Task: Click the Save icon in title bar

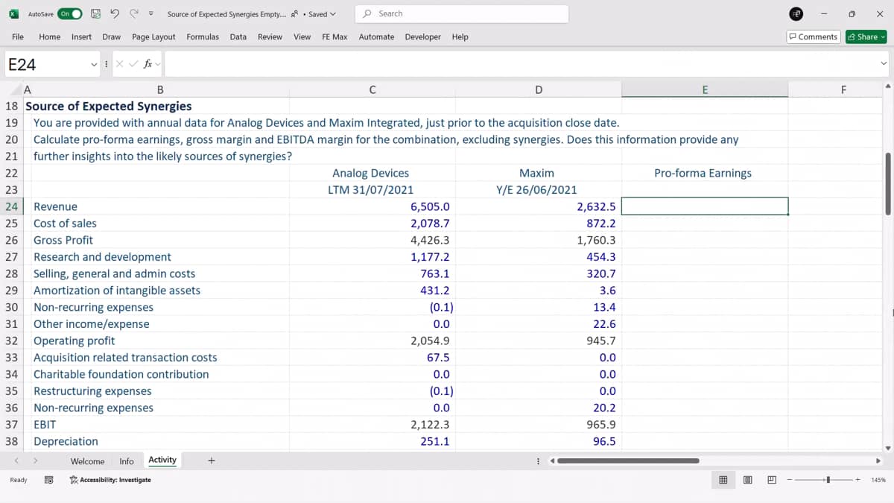Action: tap(96, 13)
